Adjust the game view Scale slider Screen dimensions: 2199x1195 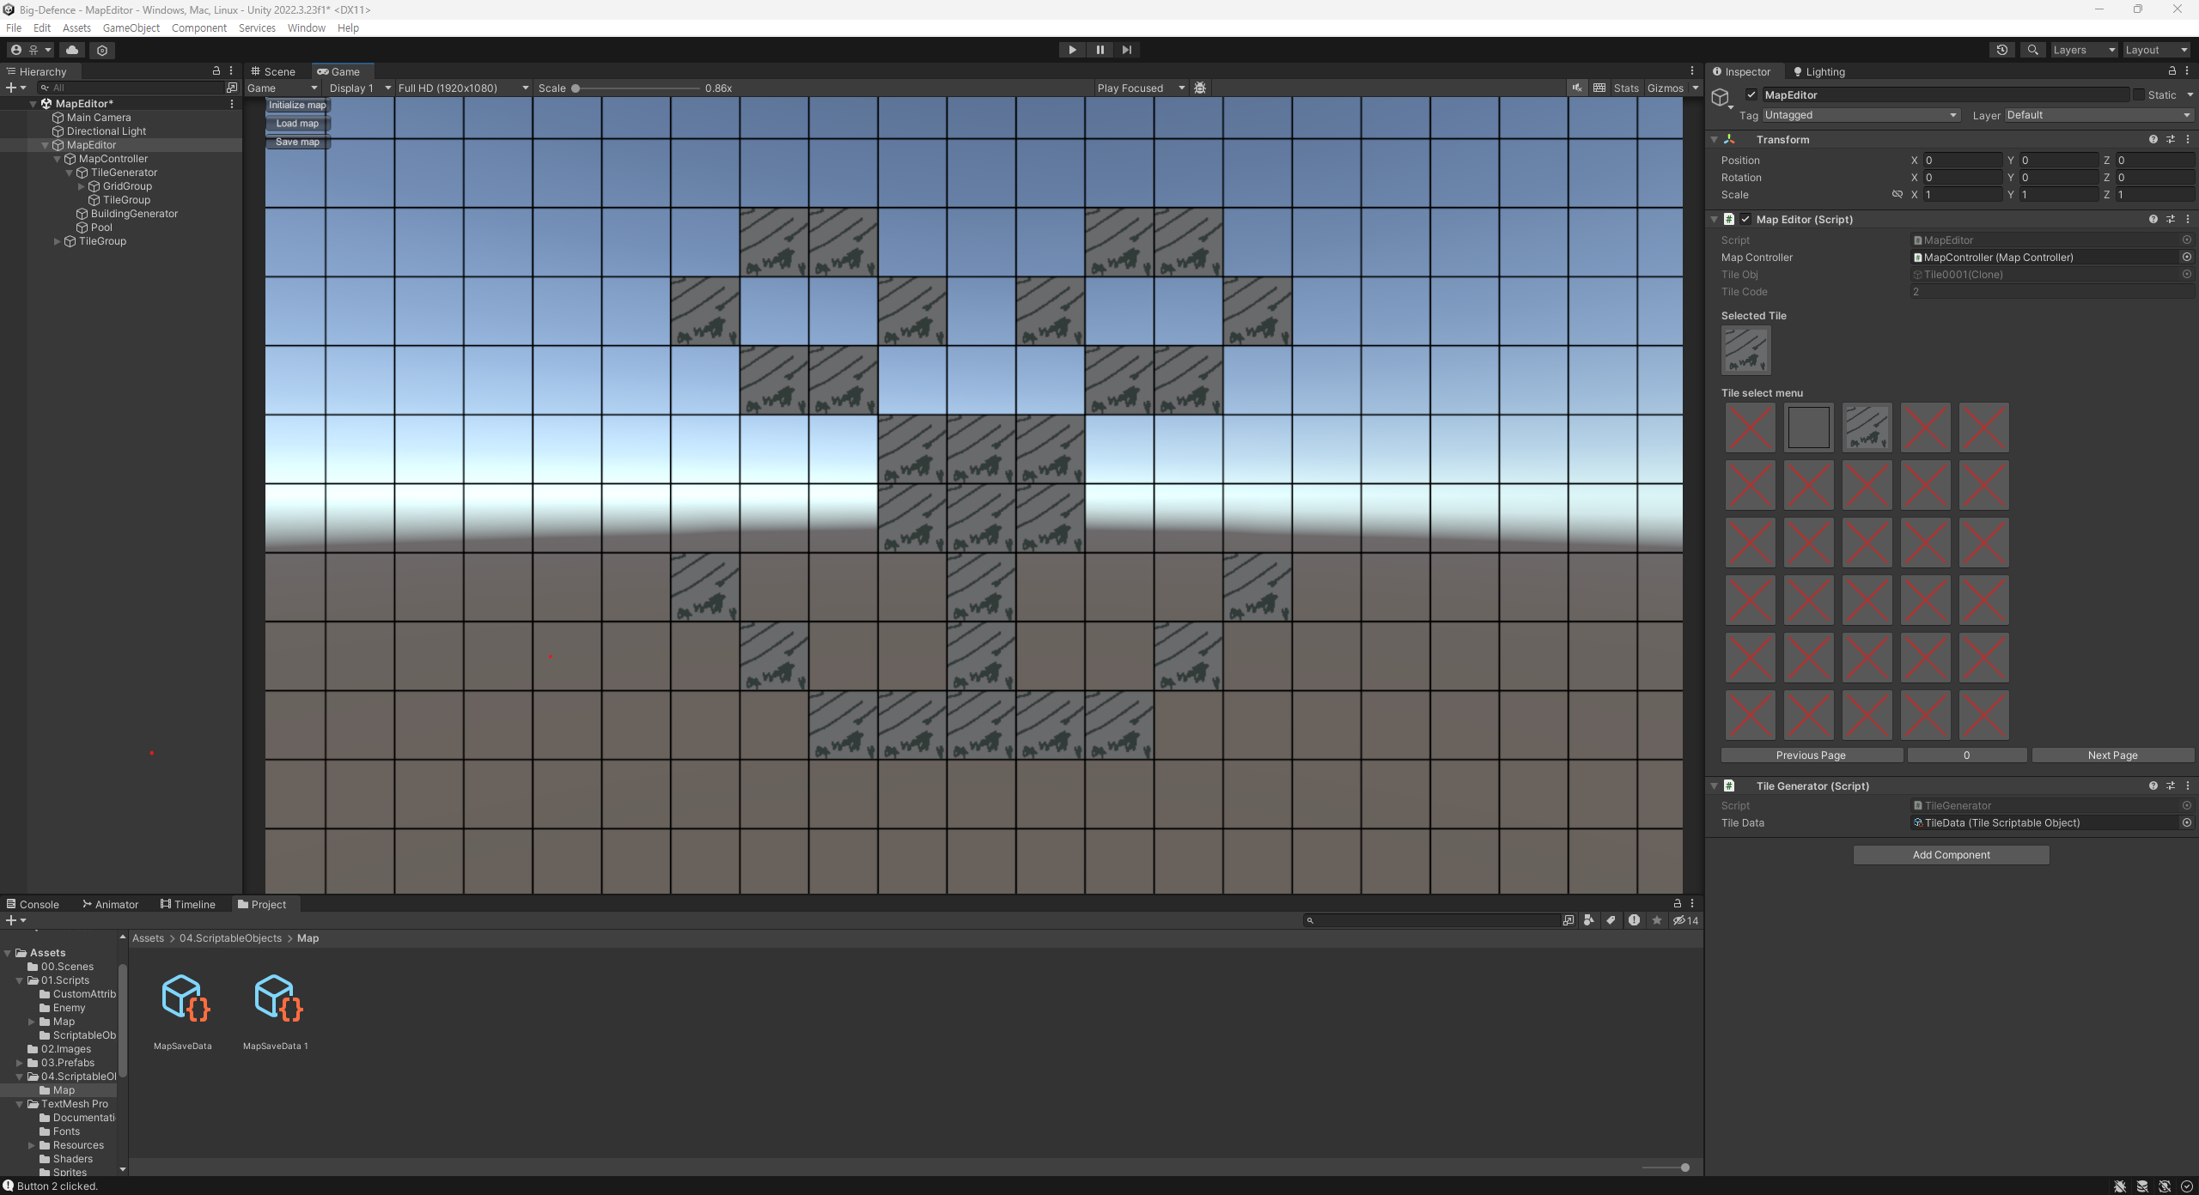(x=576, y=88)
